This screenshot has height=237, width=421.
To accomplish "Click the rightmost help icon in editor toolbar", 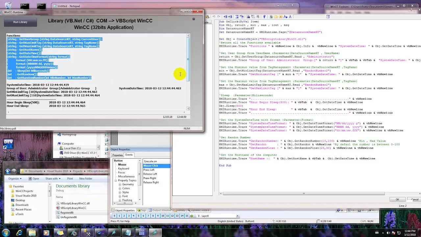I will (x=328, y=16).
